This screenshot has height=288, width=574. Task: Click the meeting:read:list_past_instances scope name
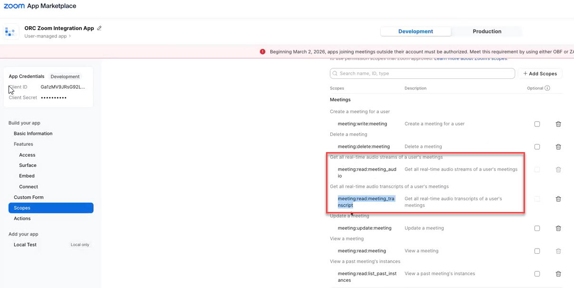tap(368, 277)
